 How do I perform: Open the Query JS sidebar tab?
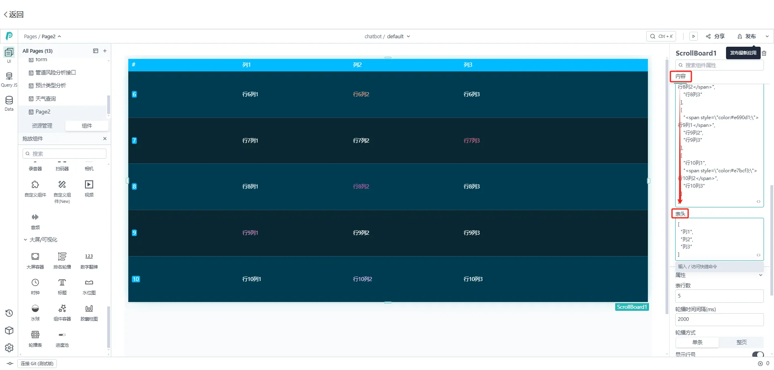click(9, 79)
